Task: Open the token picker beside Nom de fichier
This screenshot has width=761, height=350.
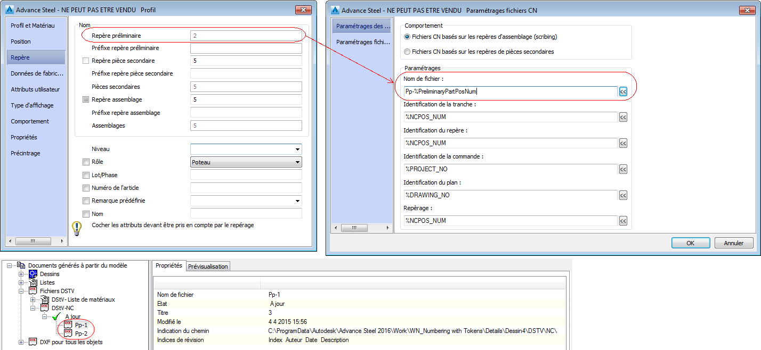Action: [623, 91]
